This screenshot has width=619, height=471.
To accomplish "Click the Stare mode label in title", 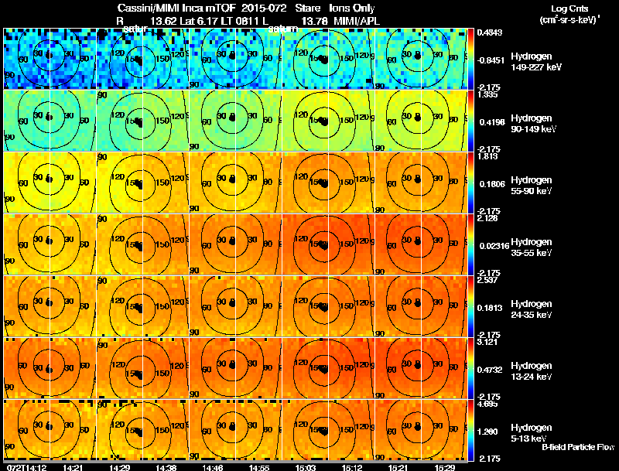I will [307, 9].
